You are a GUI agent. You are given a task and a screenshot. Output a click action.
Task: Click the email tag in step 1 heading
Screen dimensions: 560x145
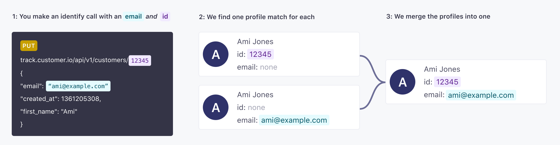point(133,16)
